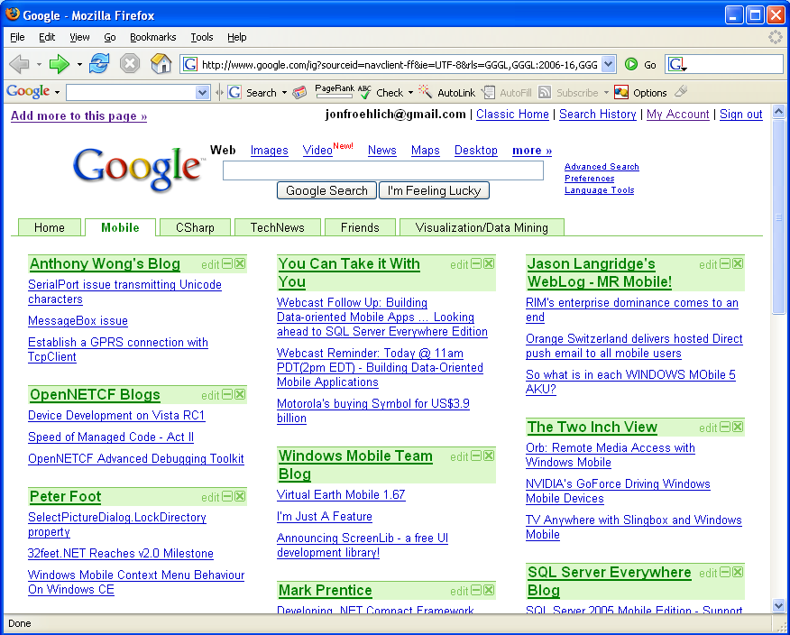Switch to the TechNews tab
The image size is (790, 635).
click(277, 227)
